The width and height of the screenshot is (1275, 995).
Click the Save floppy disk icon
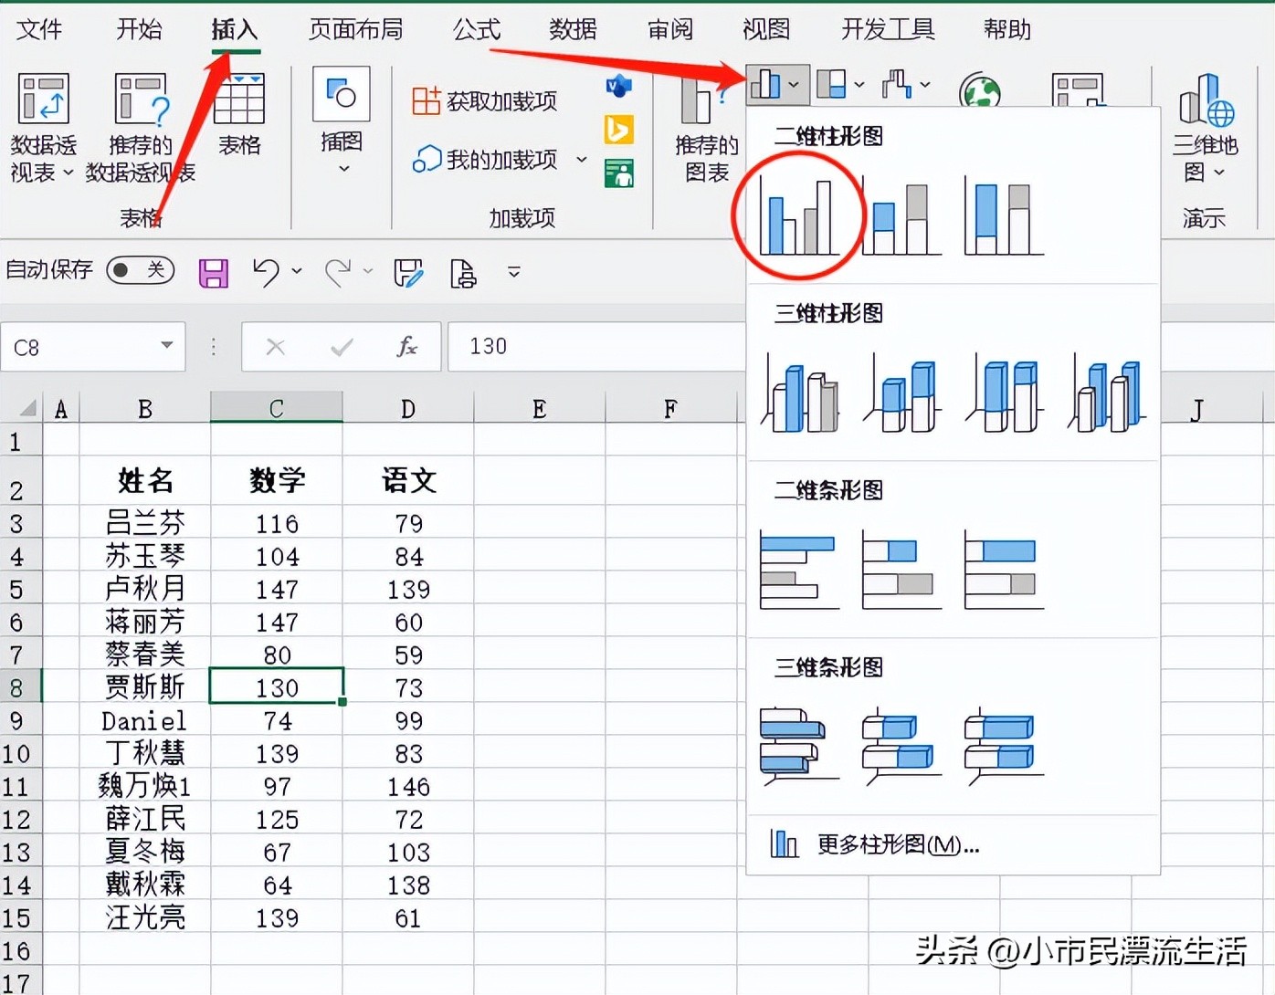coord(214,272)
